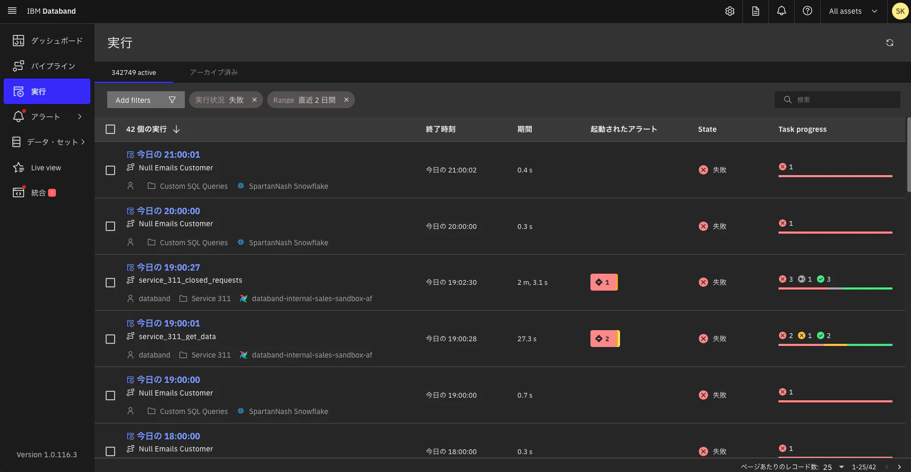Click task progress bar of service_311_get_data run

(835, 345)
